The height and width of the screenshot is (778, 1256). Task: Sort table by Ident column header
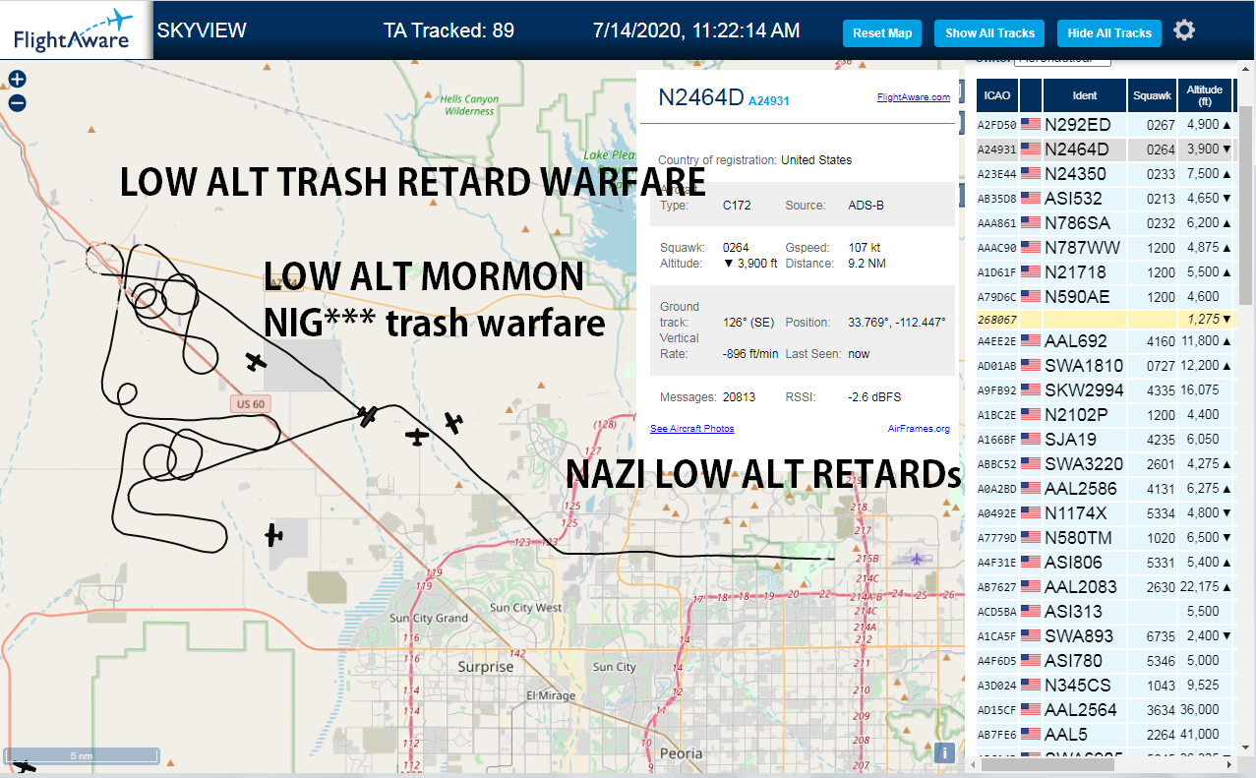tap(1085, 95)
